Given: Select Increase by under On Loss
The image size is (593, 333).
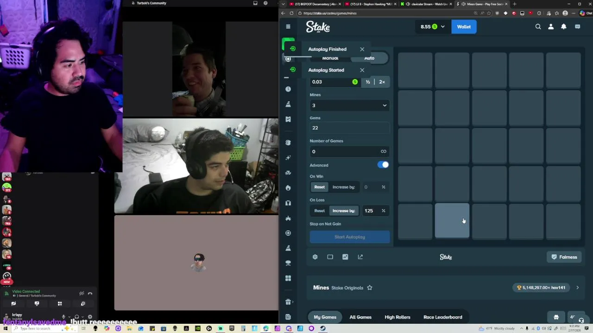Looking at the screenshot, I should (343, 211).
